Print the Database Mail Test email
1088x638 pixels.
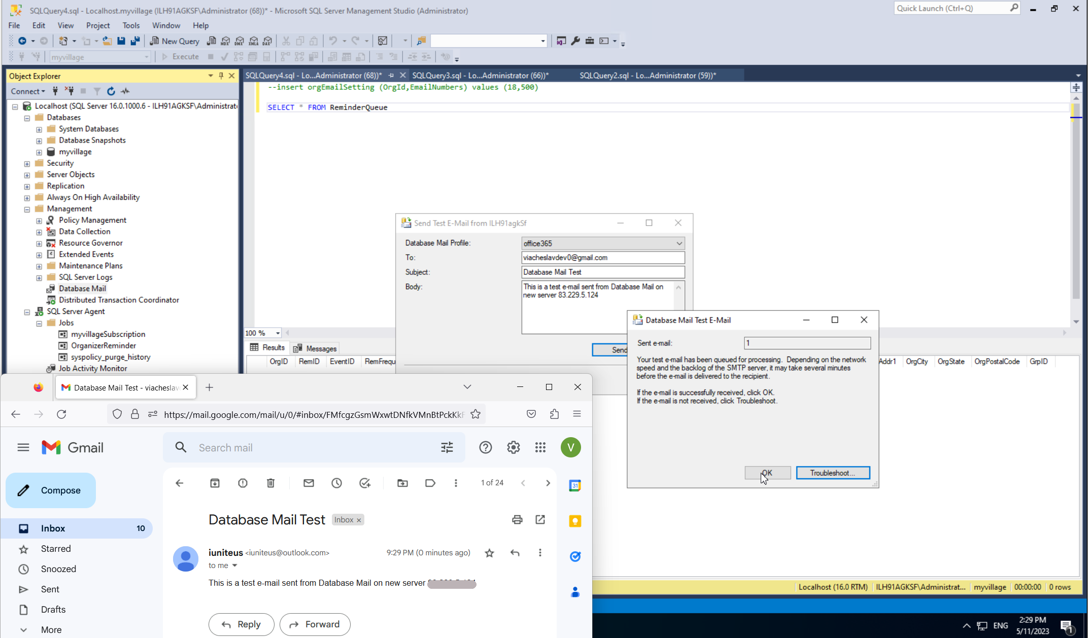coord(517,519)
